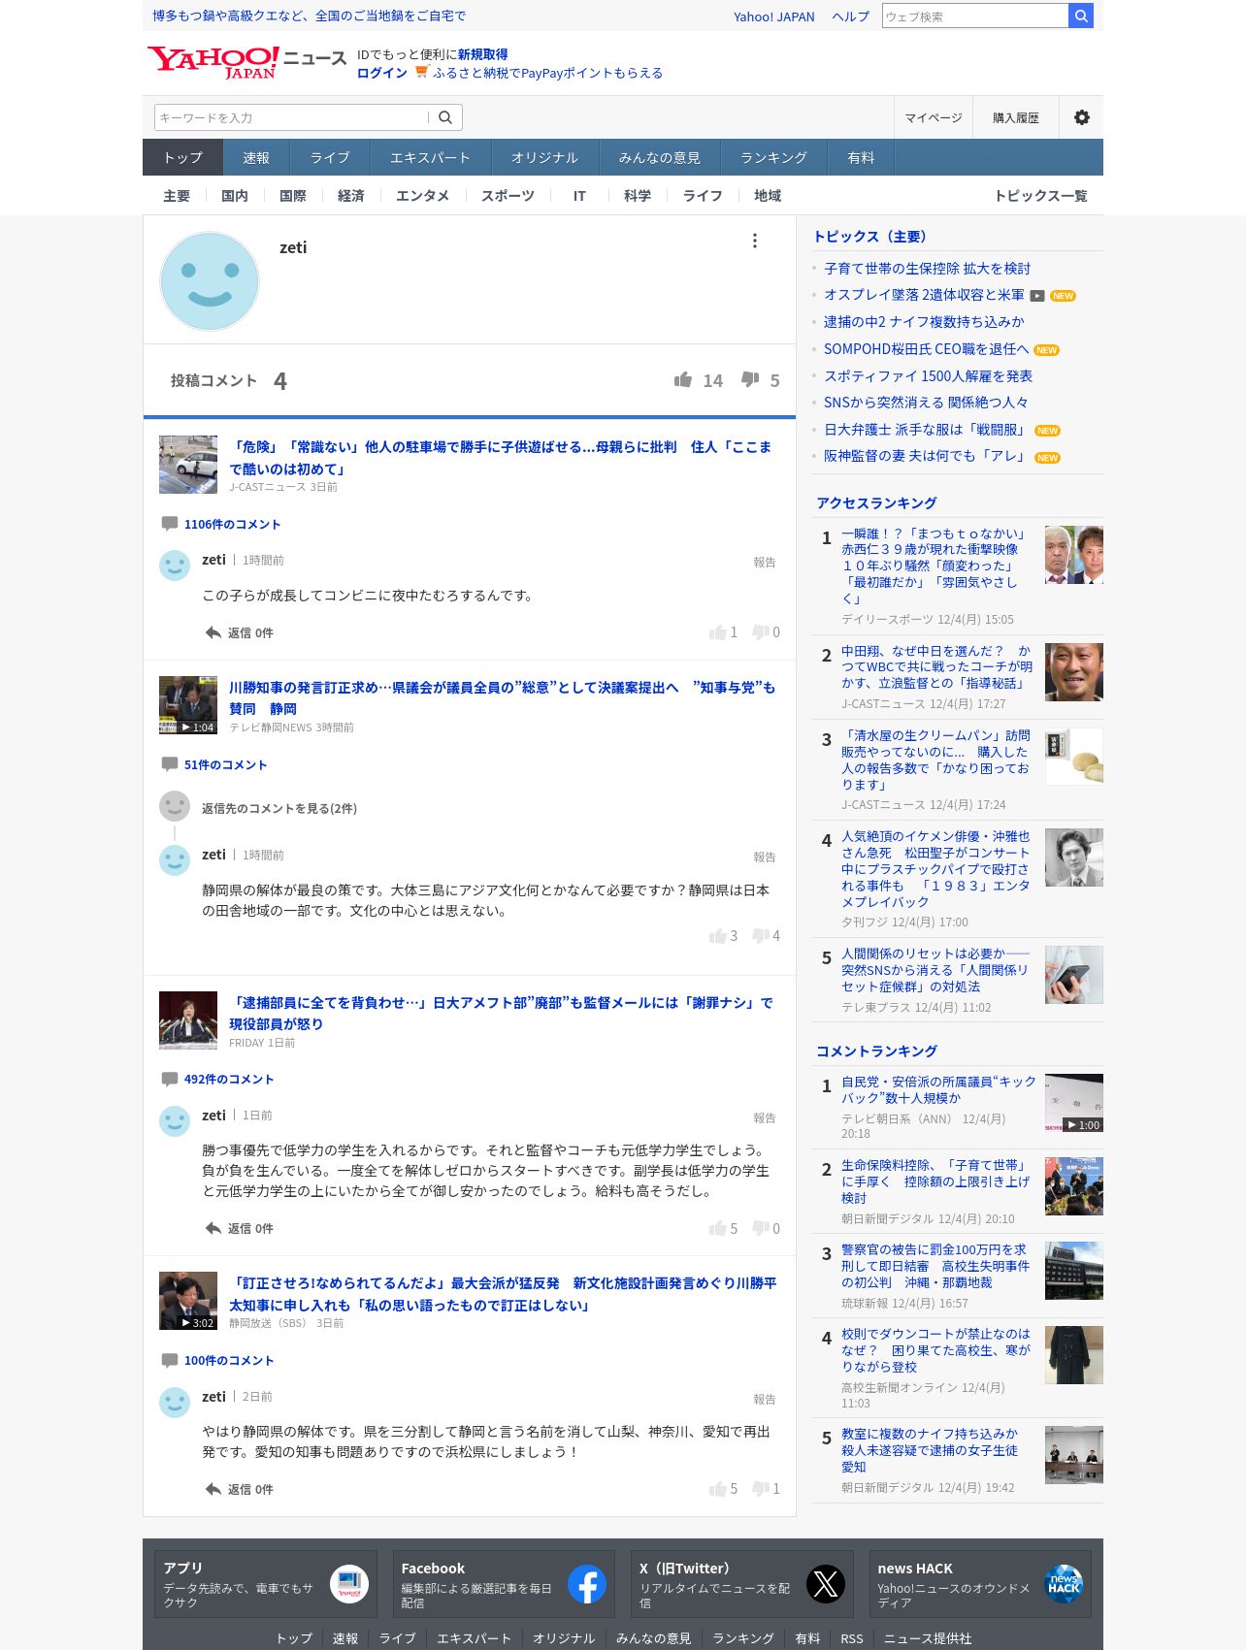This screenshot has height=1650, width=1246.
Task: Open トピックス一覧 link
Action: coord(1040,196)
